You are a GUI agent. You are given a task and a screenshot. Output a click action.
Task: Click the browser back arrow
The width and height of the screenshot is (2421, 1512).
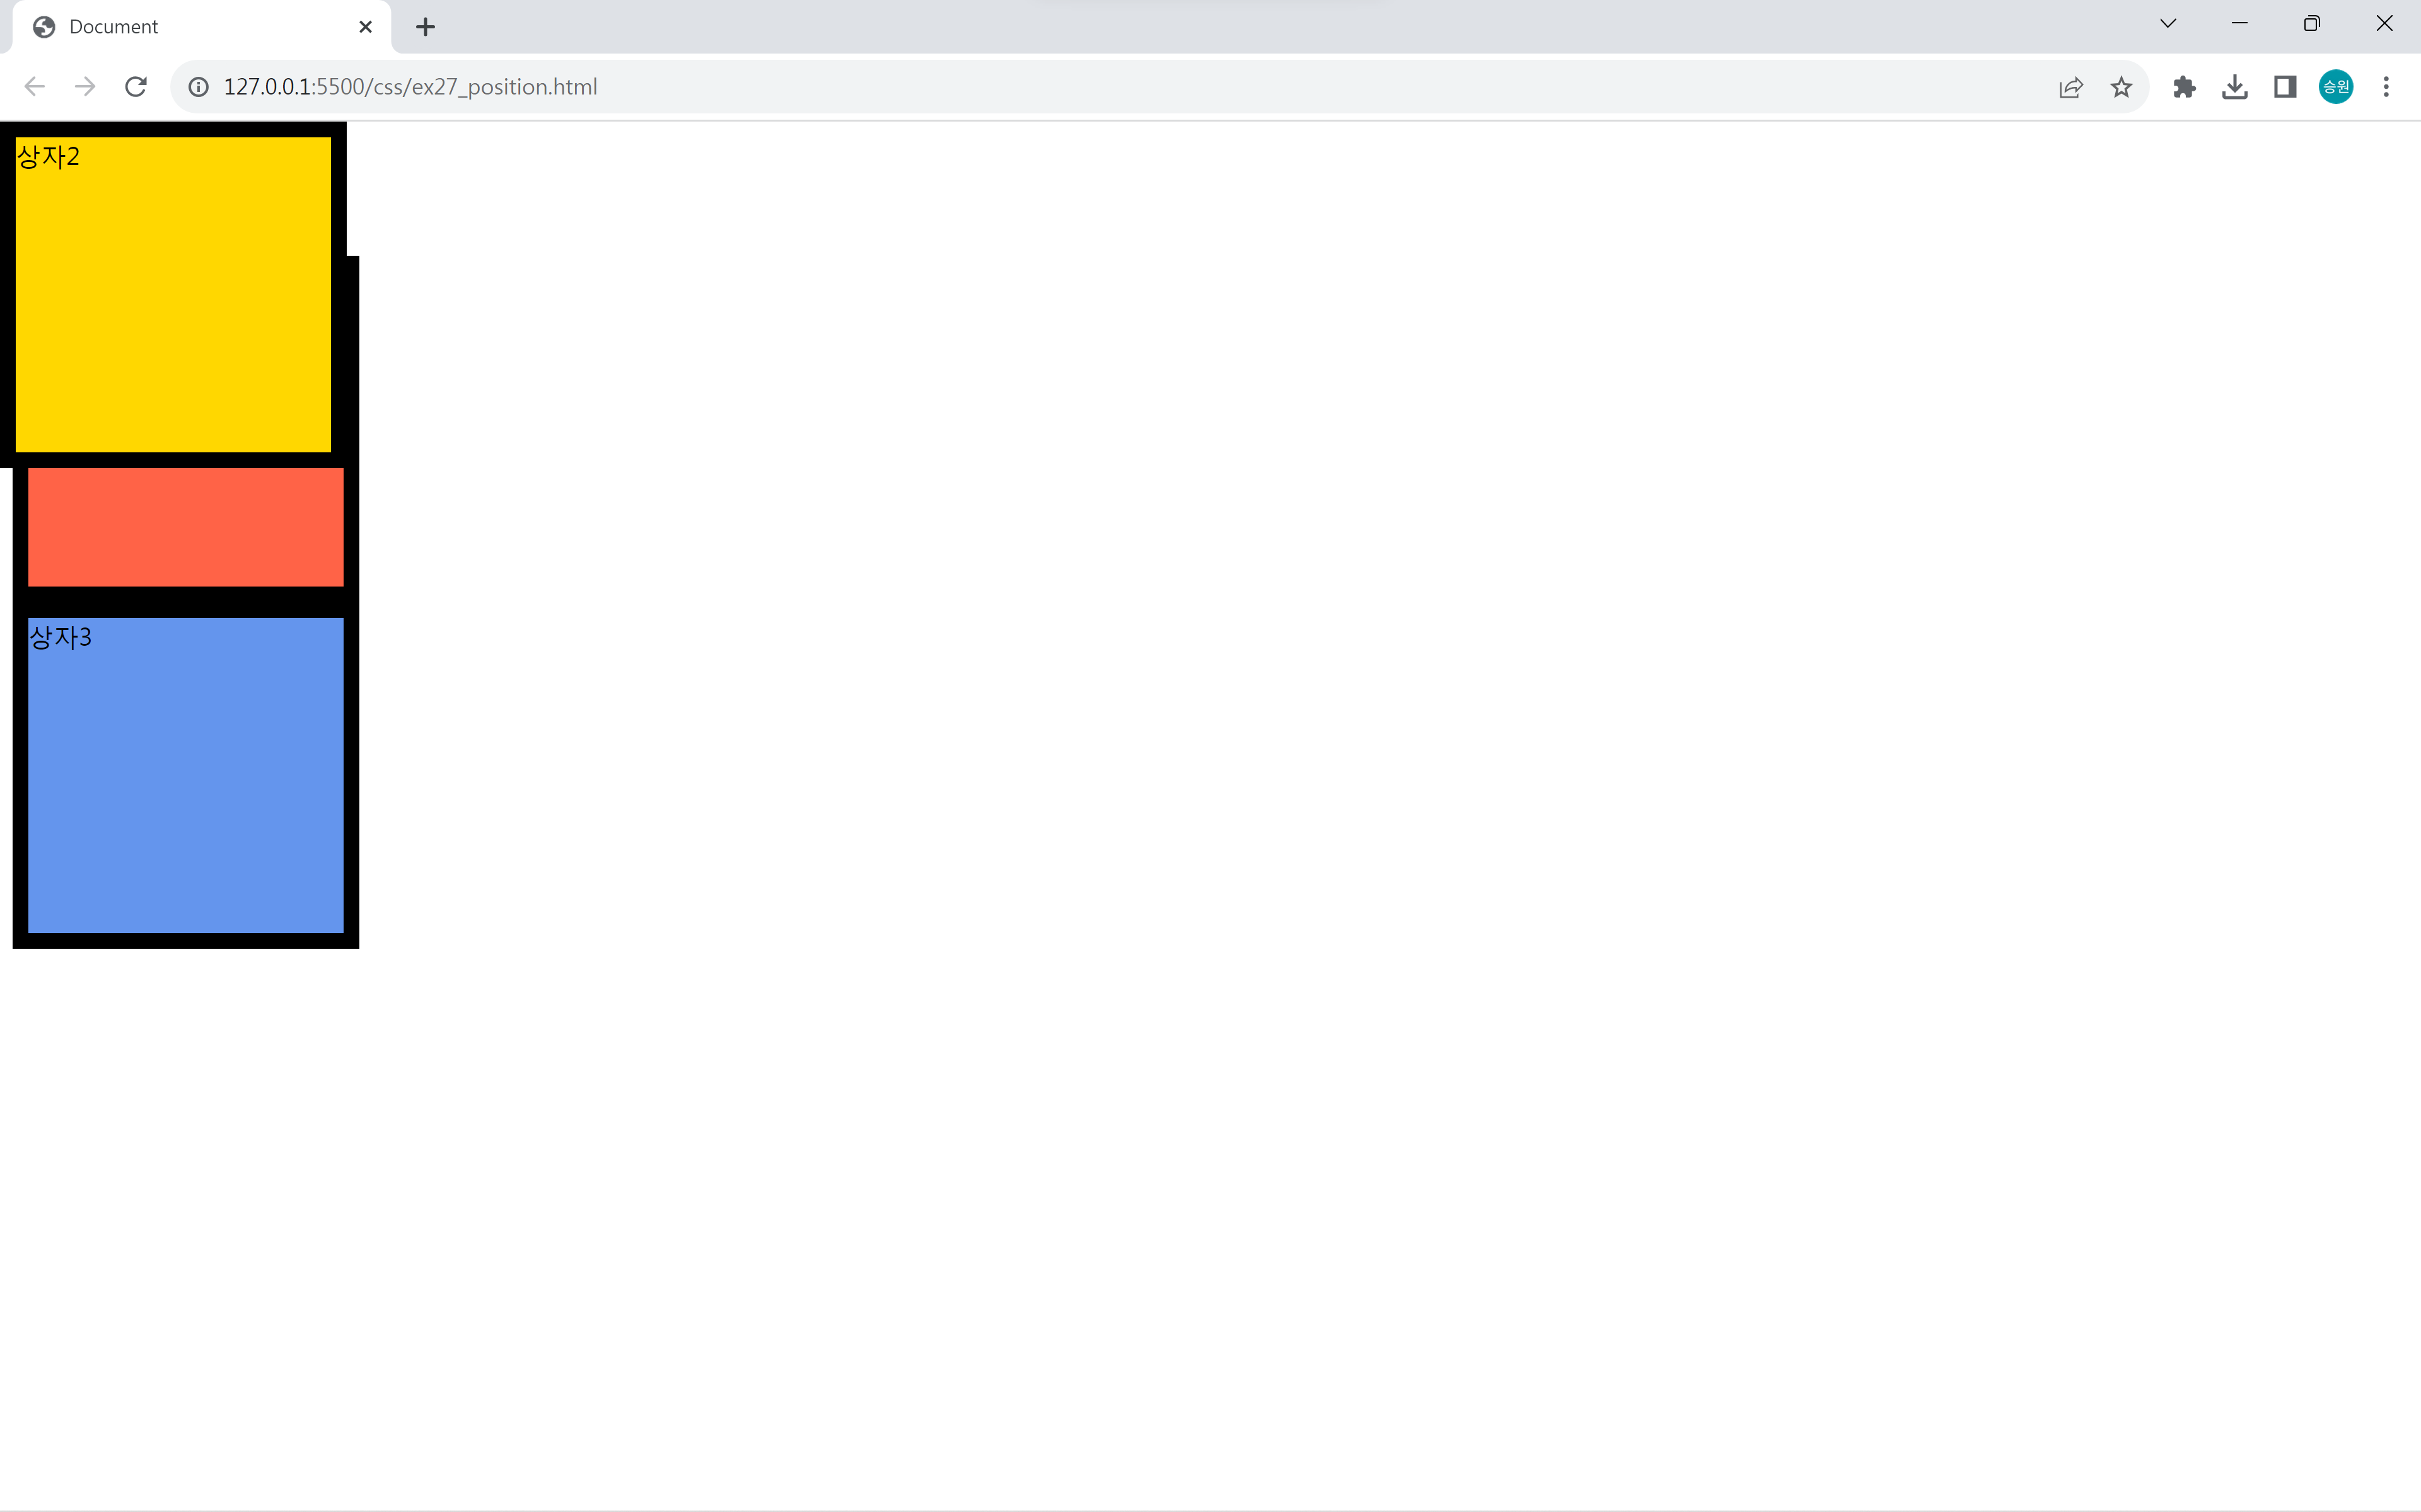pos(35,87)
